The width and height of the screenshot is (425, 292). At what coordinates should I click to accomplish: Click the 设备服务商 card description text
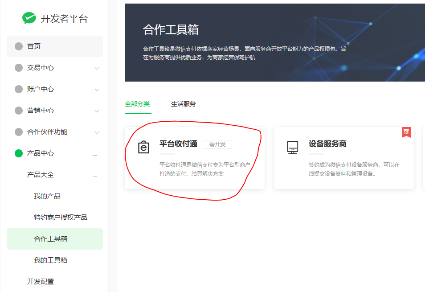[354, 169]
